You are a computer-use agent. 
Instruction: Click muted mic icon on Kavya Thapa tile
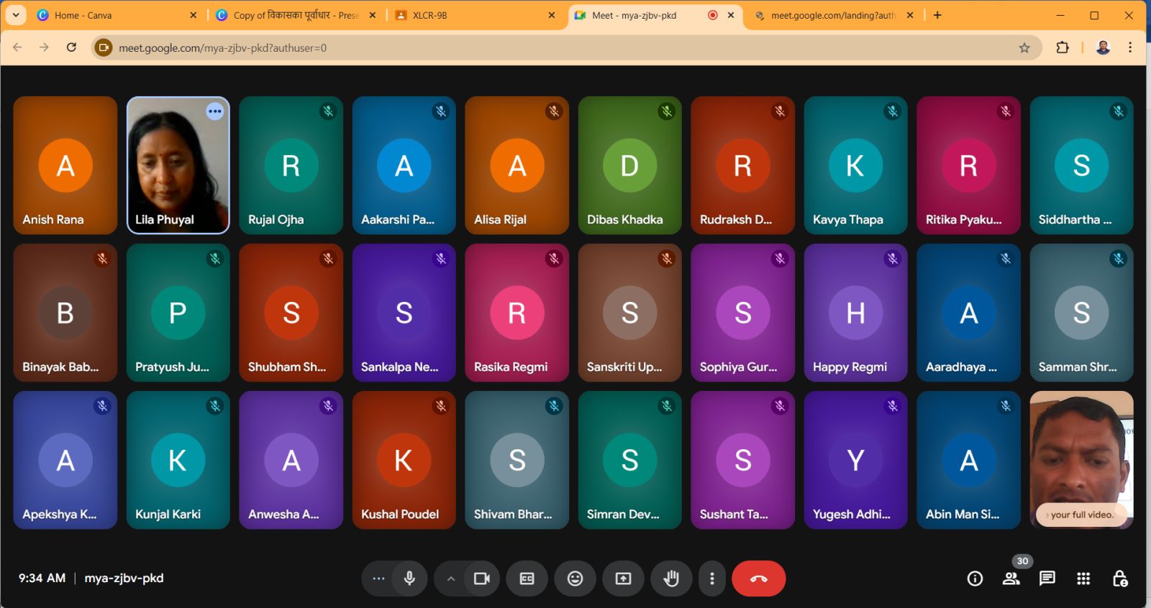coord(893,111)
